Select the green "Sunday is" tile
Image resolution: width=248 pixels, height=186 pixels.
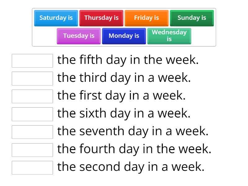pyautogui.click(x=192, y=18)
